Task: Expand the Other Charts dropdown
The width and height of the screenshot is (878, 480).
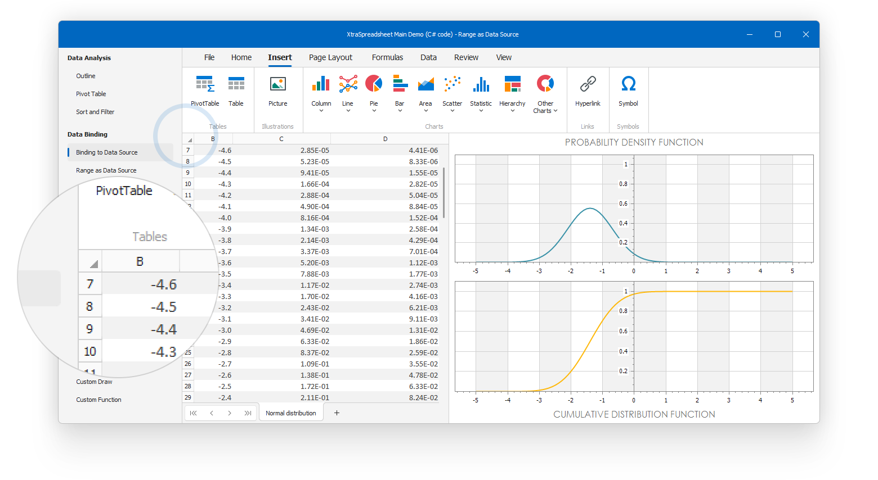Action: (545, 107)
